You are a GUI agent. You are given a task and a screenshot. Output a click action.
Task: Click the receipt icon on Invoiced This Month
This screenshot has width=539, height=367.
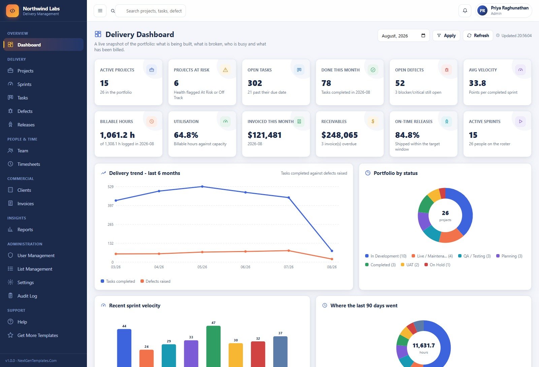(299, 121)
